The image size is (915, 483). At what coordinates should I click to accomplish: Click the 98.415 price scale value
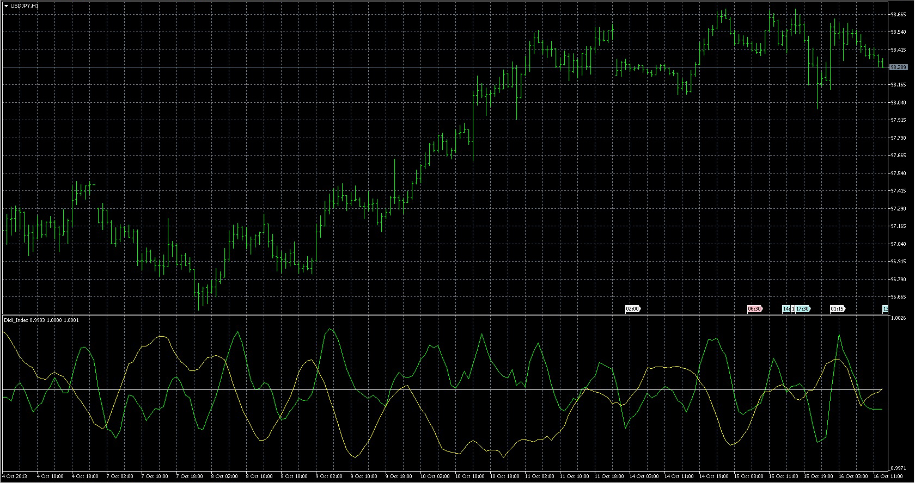898,50
